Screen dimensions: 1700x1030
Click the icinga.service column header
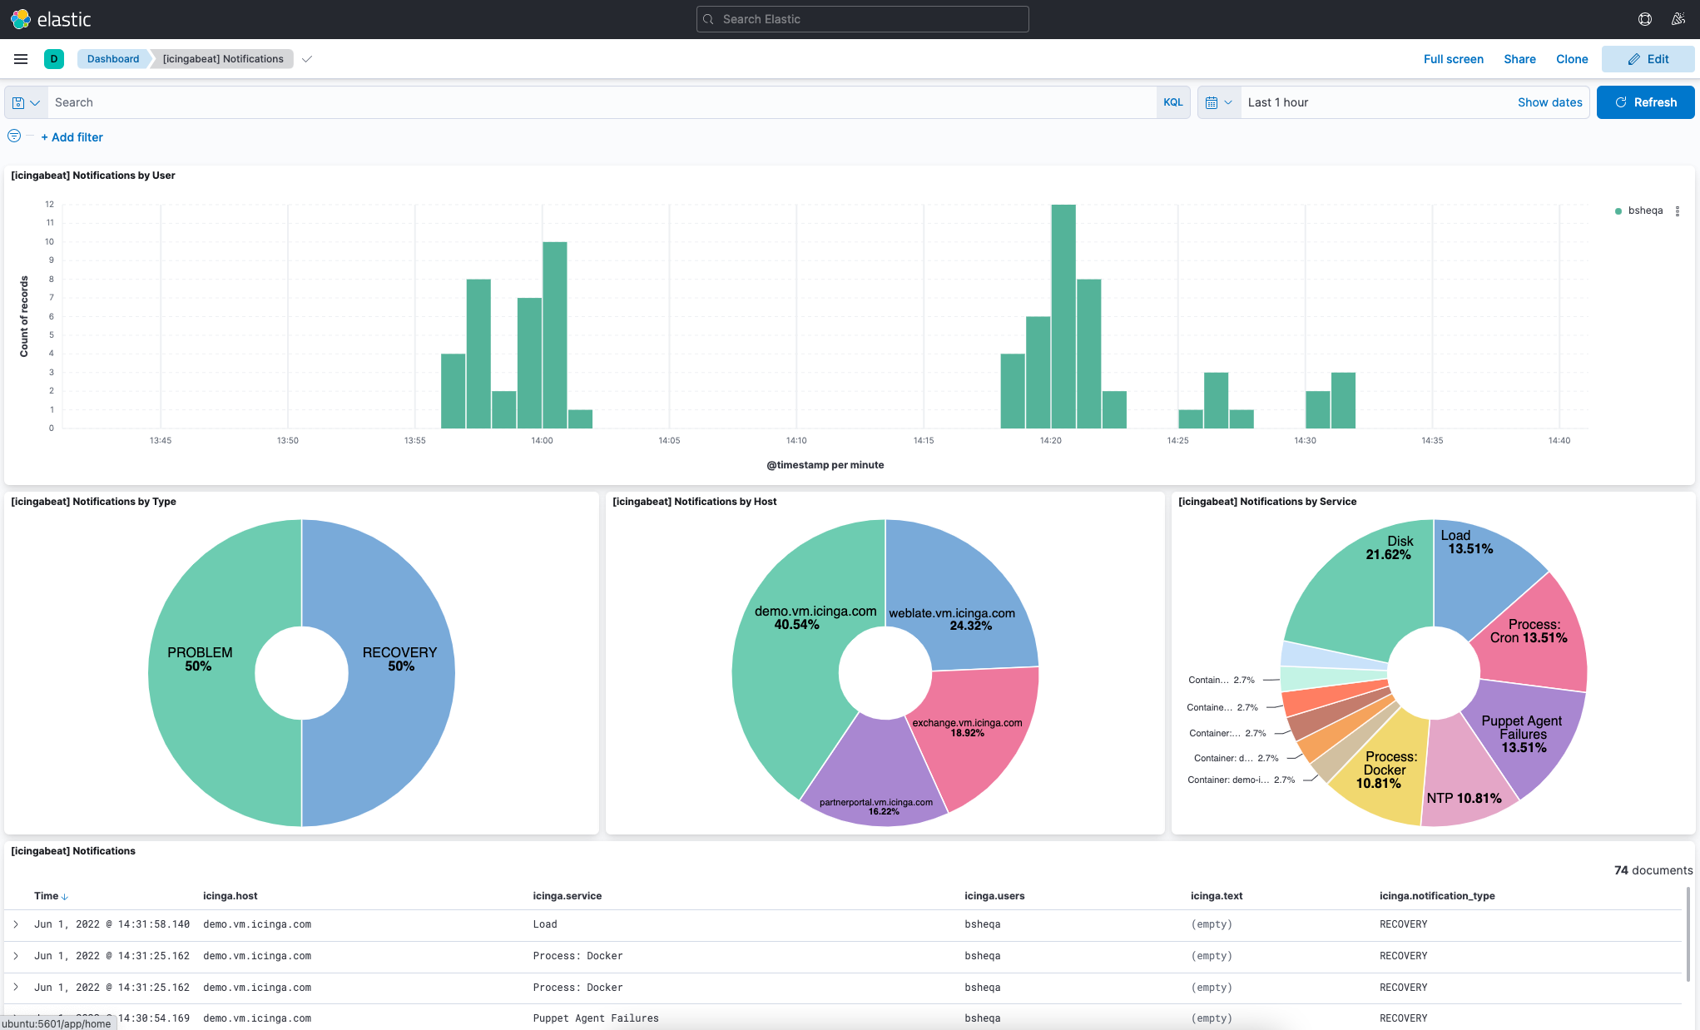tap(567, 896)
